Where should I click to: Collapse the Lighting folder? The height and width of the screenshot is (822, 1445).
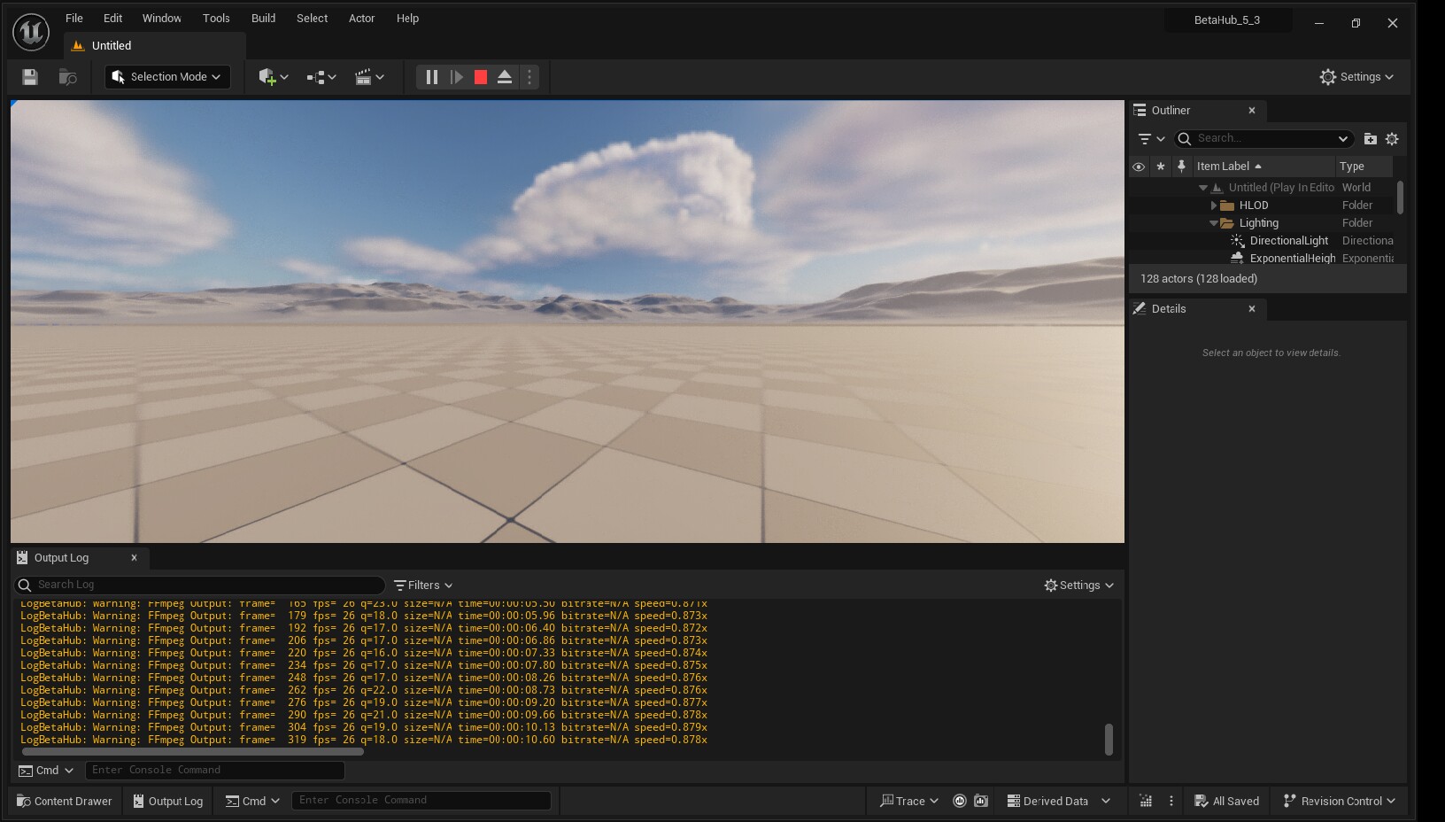1214,223
